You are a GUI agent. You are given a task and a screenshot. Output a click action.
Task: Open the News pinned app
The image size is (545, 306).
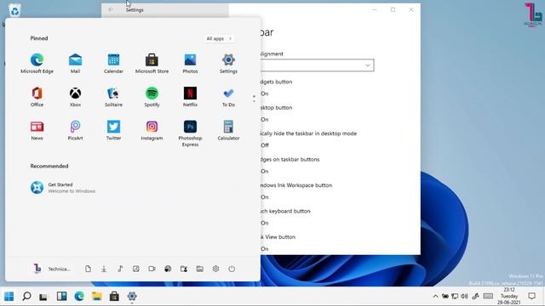pyautogui.click(x=37, y=130)
